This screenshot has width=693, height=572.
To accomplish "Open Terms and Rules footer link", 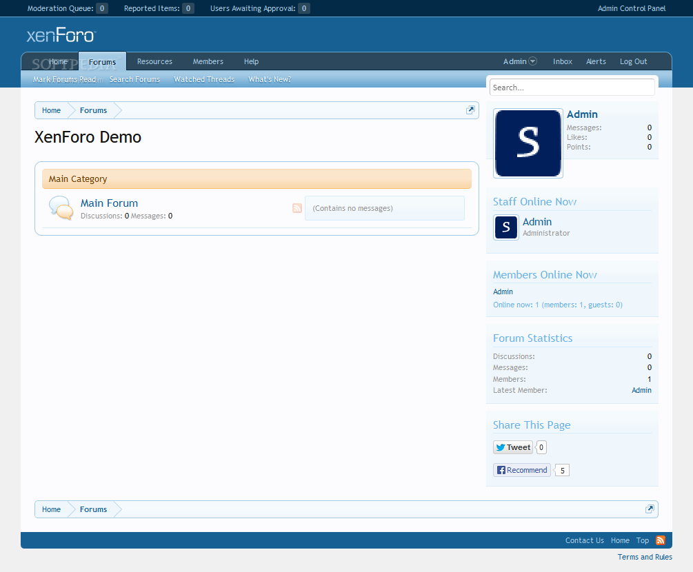I will 645,557.
